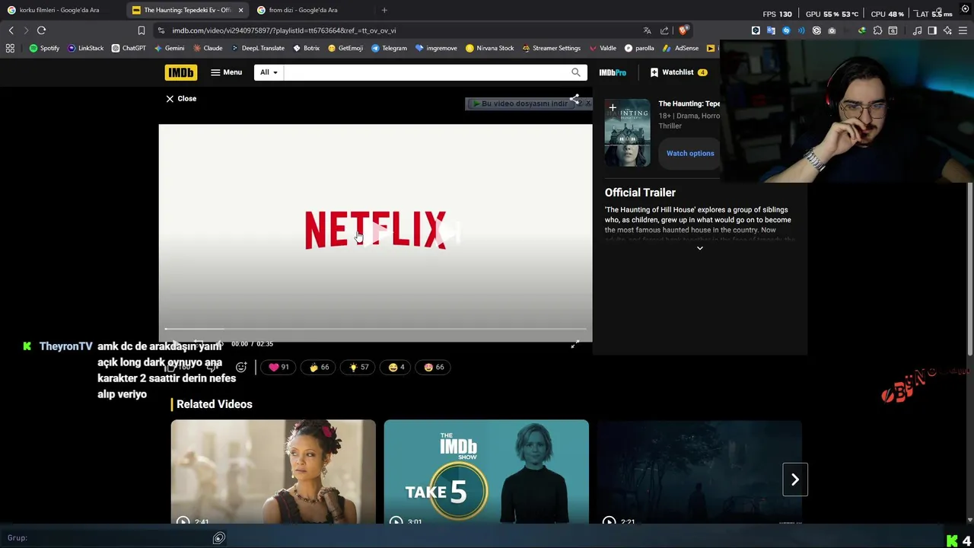React with clapping hands (66)
Viewport: 974px width, 548px height.
[x=319, y=367]
